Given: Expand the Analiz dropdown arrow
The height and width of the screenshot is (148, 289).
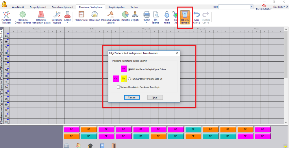Looking at the screenshot, I should [67, 23].
